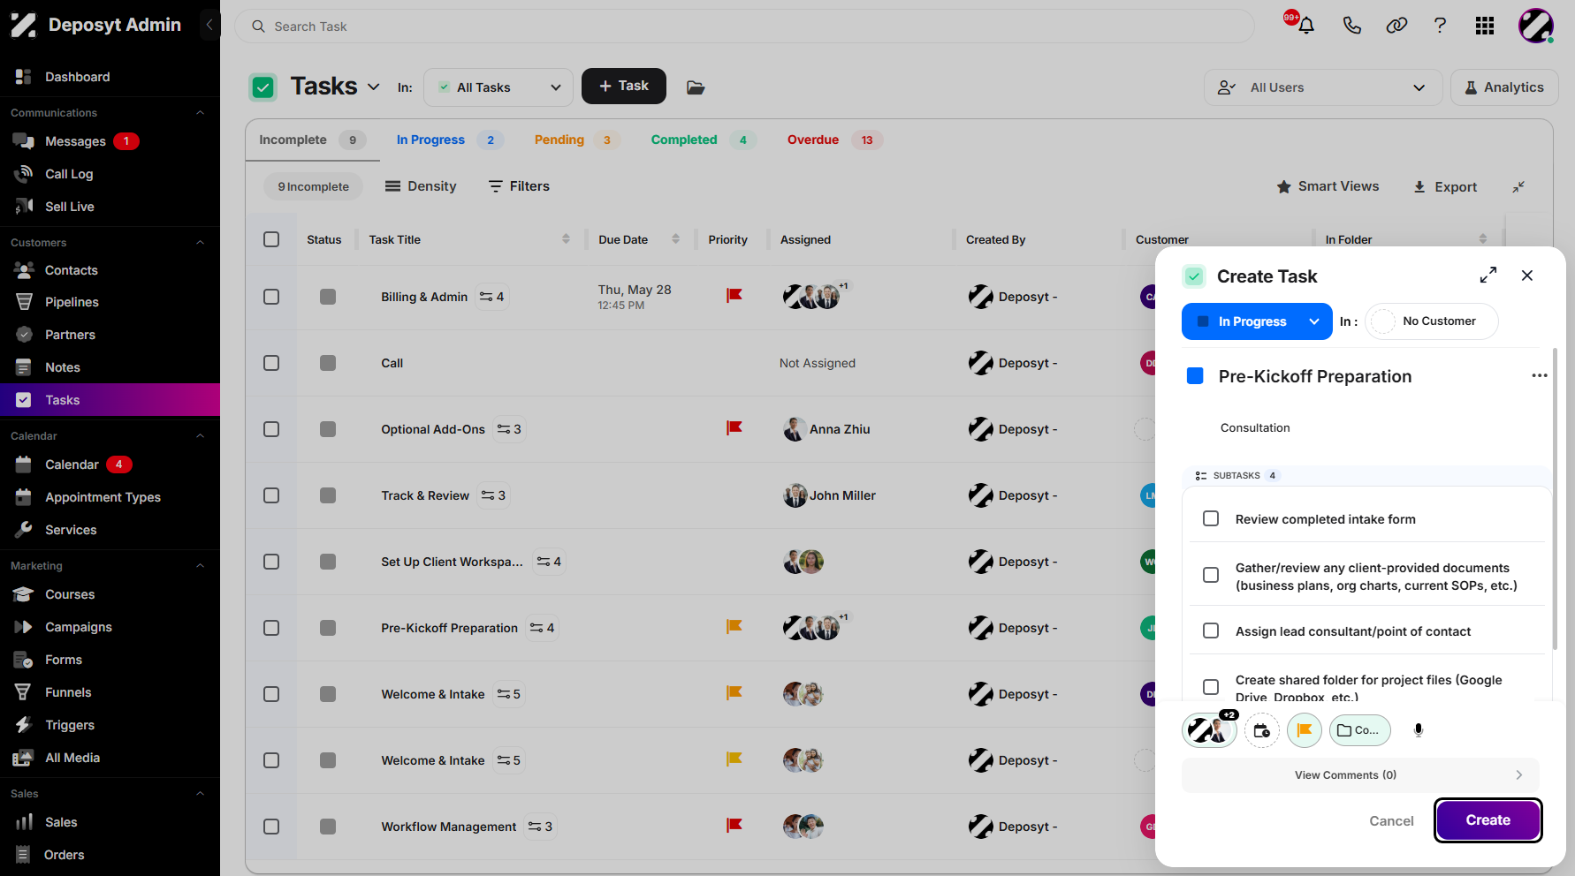
Task: Check the 'Assign lead consultant/point of contact' subtask
Action: click(x=1211, y=631)
